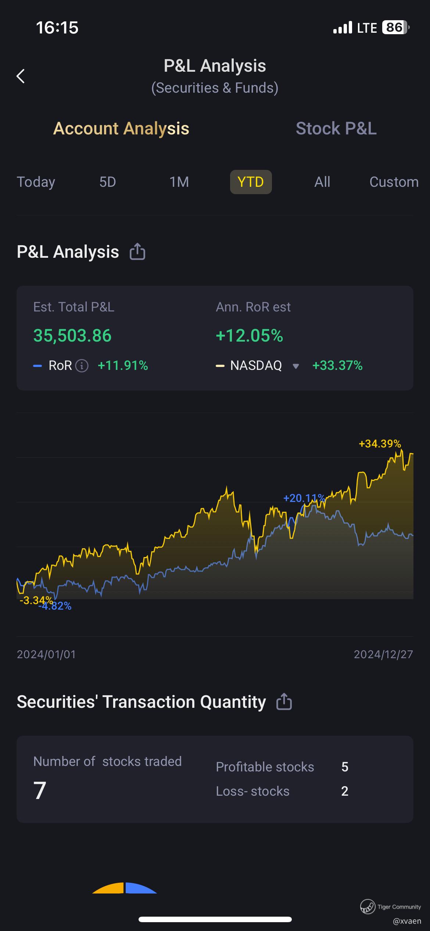
Task: Tap the +34.39% peak chart marker
Action: (380, 444)
